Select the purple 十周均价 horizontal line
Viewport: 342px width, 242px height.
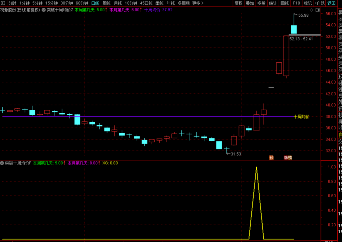tap(148, 116)
